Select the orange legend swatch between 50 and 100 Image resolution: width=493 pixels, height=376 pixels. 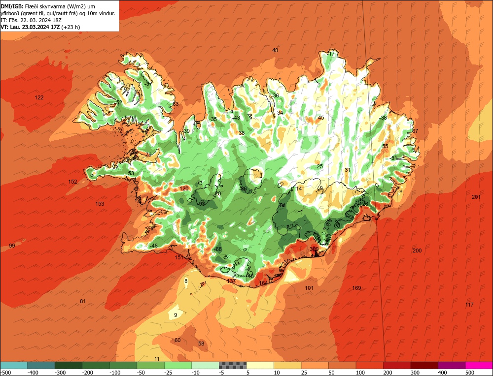pyautogui.click(x=342, y=365)
